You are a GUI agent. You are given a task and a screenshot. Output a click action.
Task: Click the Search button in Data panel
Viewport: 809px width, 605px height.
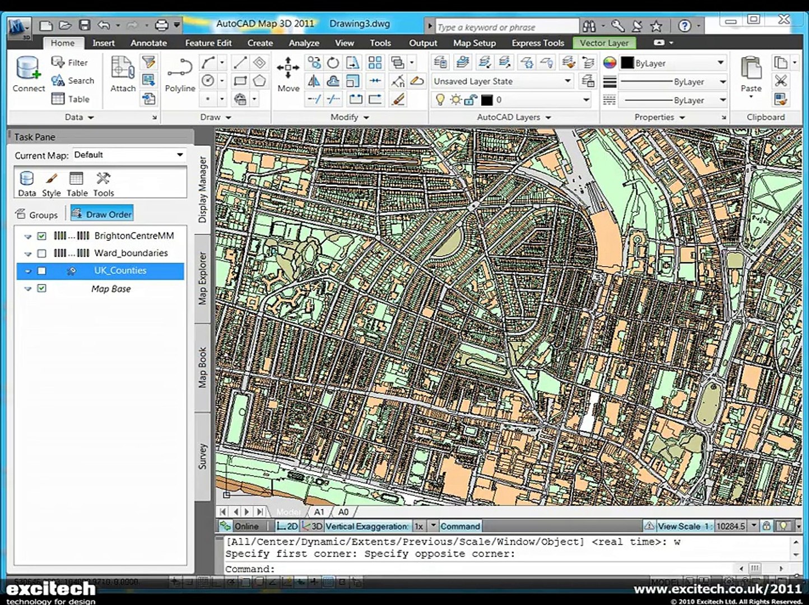[x=73, y=81]
